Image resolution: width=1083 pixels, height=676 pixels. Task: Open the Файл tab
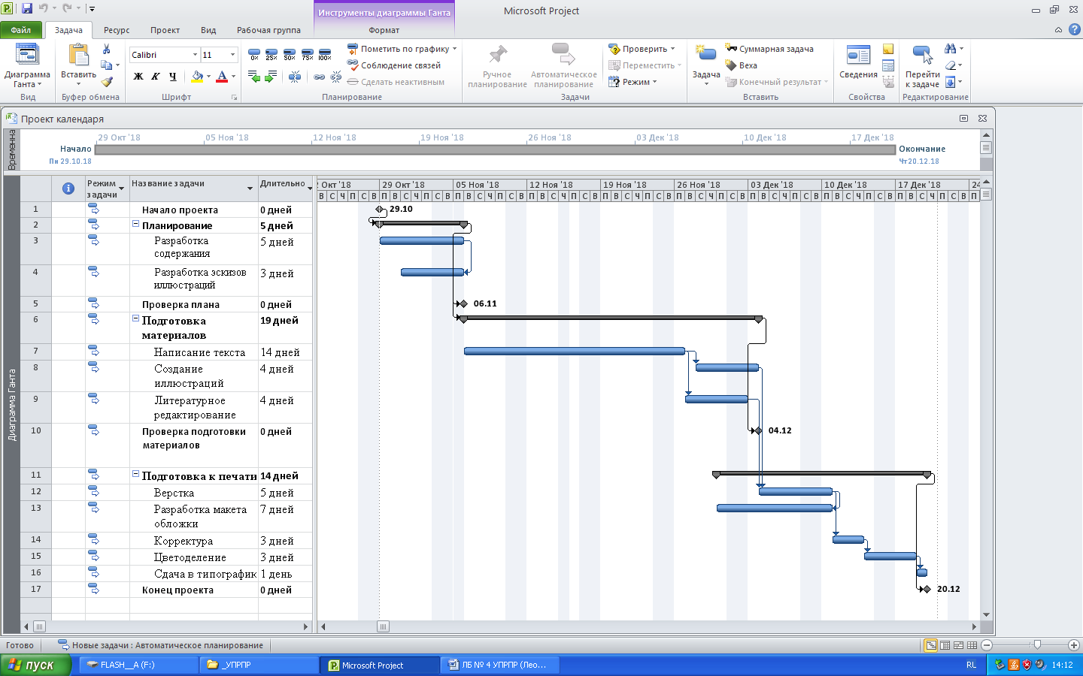click(x=21, y=30)
